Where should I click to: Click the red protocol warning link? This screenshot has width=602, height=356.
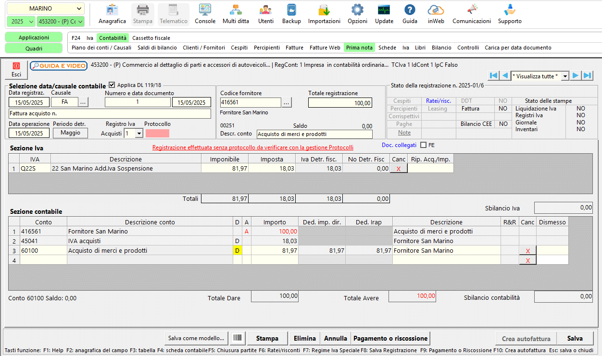(253, 147)
